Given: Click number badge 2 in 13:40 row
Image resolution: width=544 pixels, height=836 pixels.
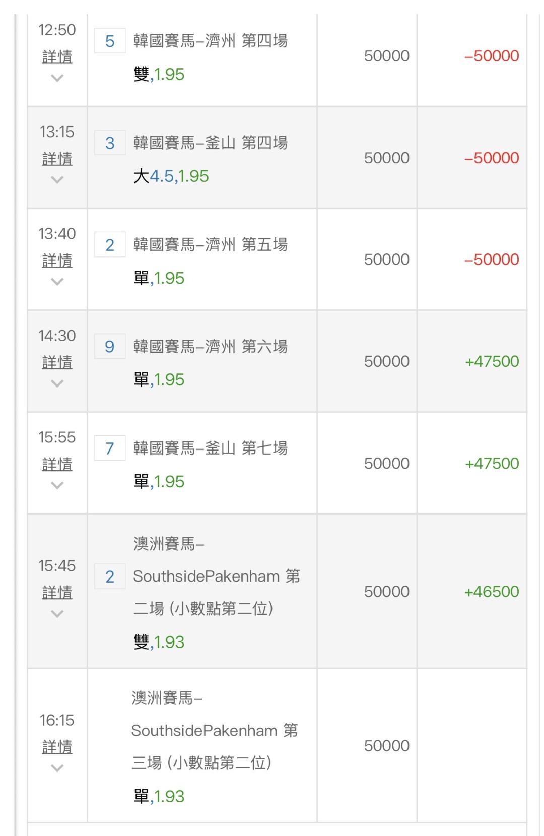Looking at the screenshot, I should pyautogui.click(x=110, y=245).
